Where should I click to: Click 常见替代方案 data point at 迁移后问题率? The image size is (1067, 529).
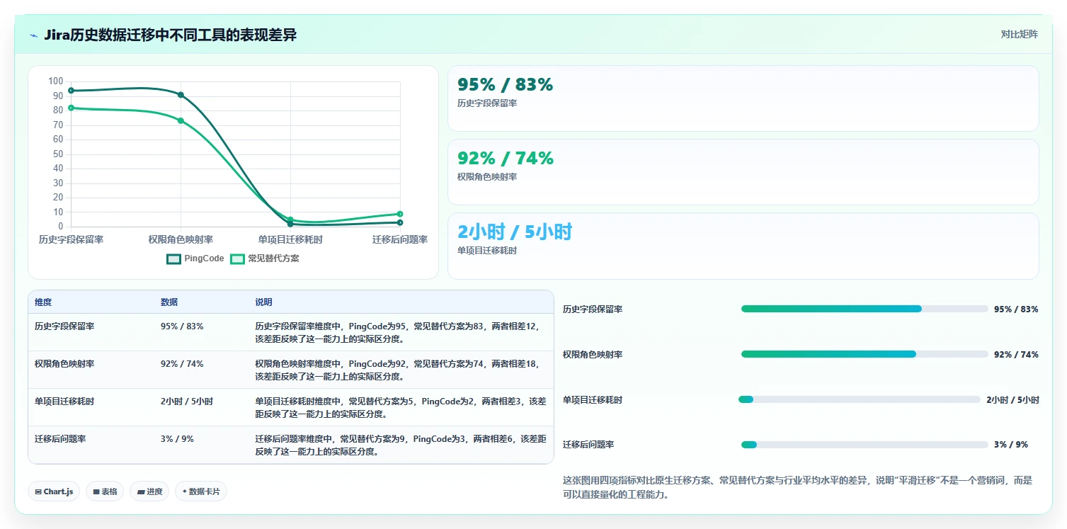[x=400, y=214]
